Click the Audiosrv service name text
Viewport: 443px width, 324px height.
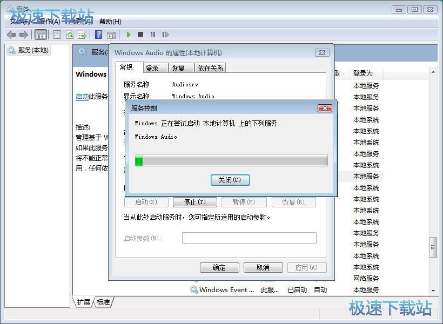pyautogui.click(x=185, y=84)
